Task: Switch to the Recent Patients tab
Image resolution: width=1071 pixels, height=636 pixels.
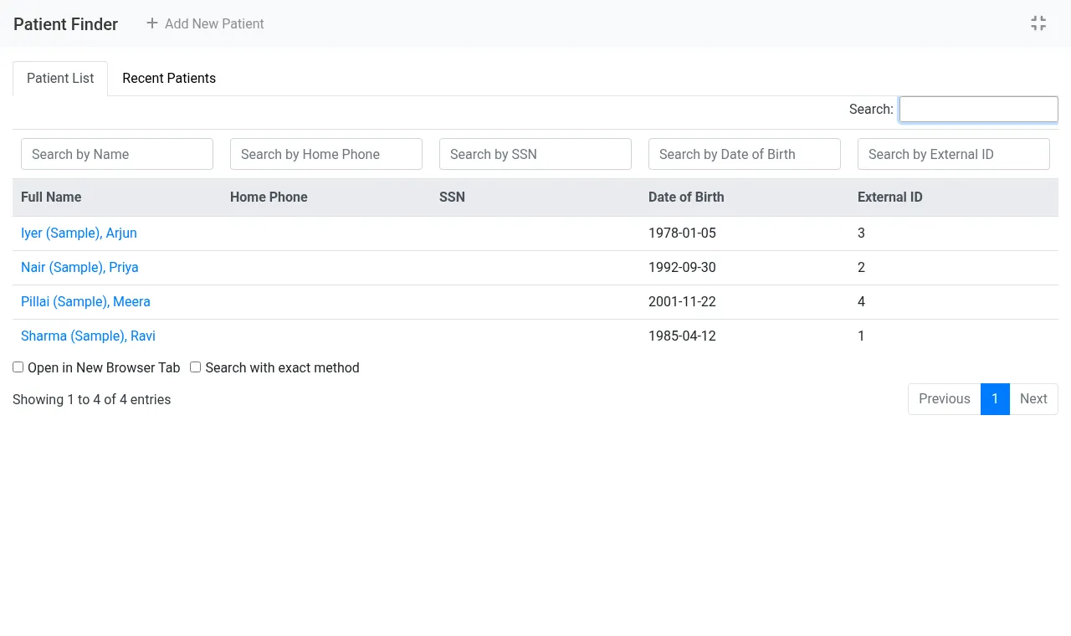Action: tap(169, 78)
